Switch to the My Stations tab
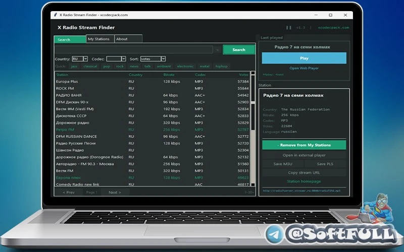Screen dimensions: 404x252 click(100, 39)
